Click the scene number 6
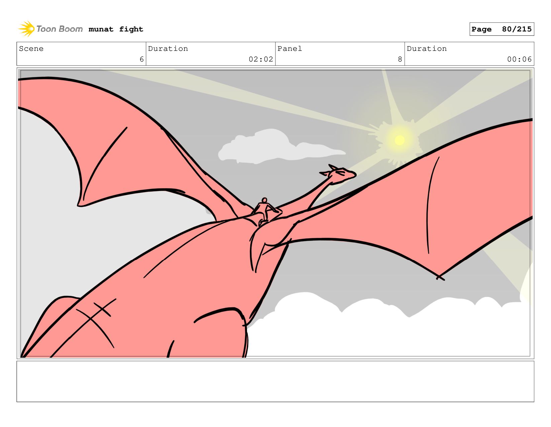Screen dimensions: 551x427 142,59
